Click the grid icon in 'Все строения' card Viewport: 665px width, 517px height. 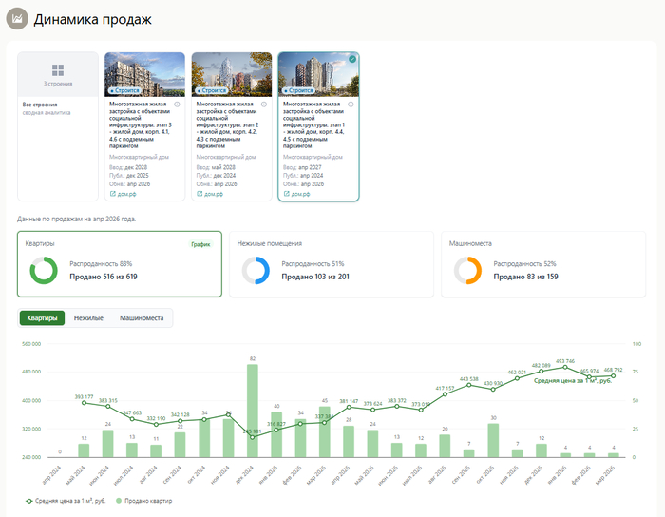coord(58,70)
